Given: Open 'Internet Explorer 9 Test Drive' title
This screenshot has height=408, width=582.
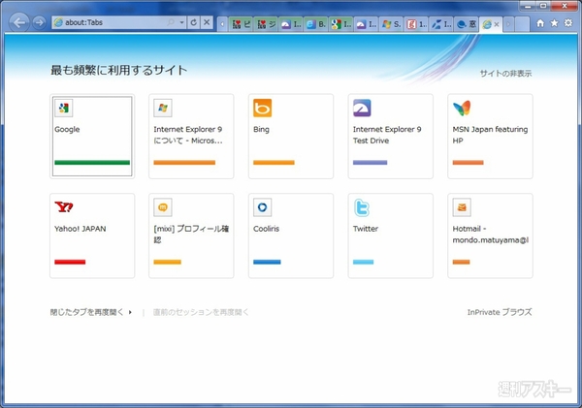Looking at the screenshot, I should (387, 135).
